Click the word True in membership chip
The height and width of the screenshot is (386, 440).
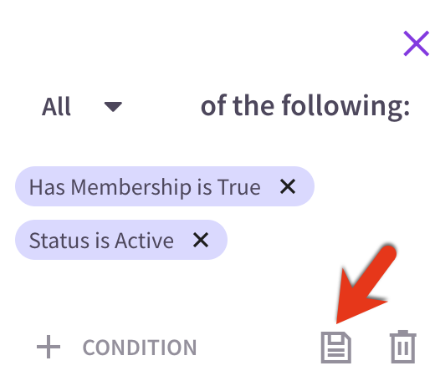pyautogui.click(x=239, y=187)
